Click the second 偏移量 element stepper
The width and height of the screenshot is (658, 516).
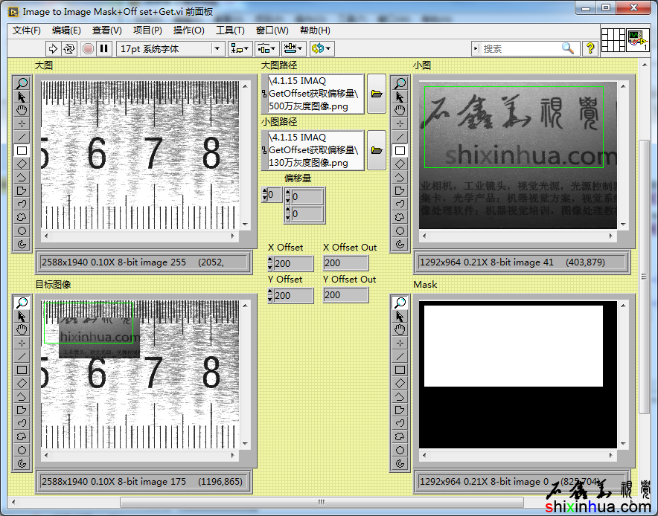coord(287,214)
